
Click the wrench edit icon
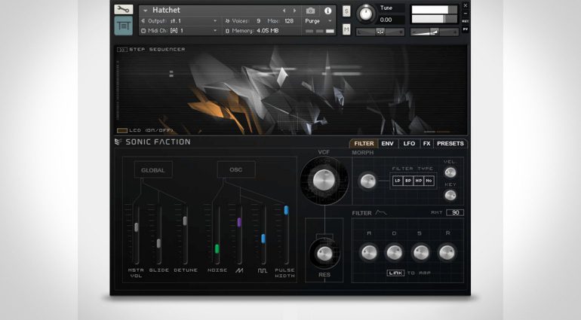click(123, 10)
